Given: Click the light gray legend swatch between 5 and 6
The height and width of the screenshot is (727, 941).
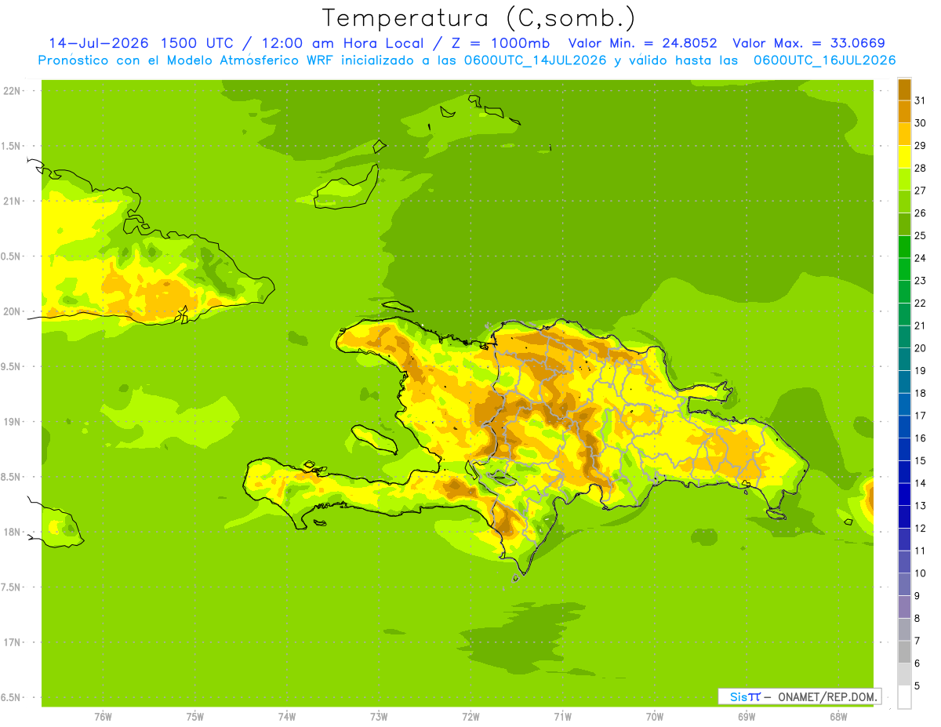Looking at the screenshot, I should (x=904, y=674).
